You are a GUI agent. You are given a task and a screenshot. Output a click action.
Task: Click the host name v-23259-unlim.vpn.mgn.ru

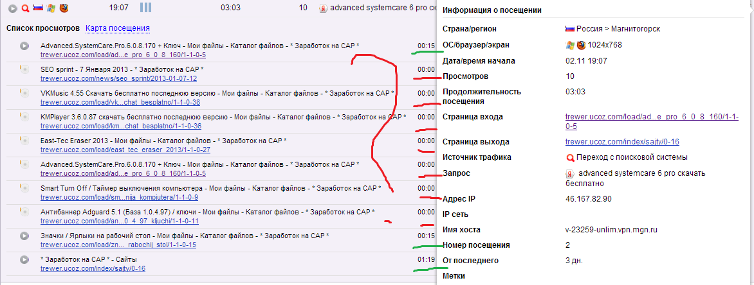tap(611, 230)
